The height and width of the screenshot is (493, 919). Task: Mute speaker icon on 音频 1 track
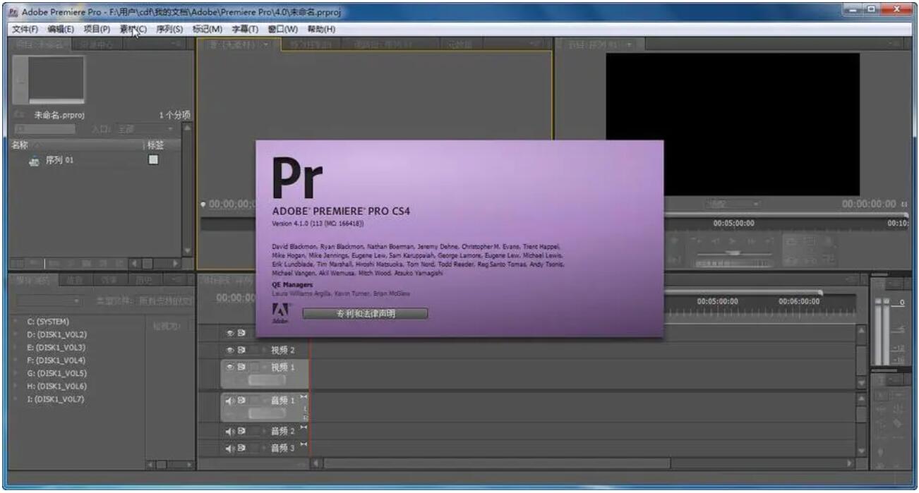coord(229,401)
